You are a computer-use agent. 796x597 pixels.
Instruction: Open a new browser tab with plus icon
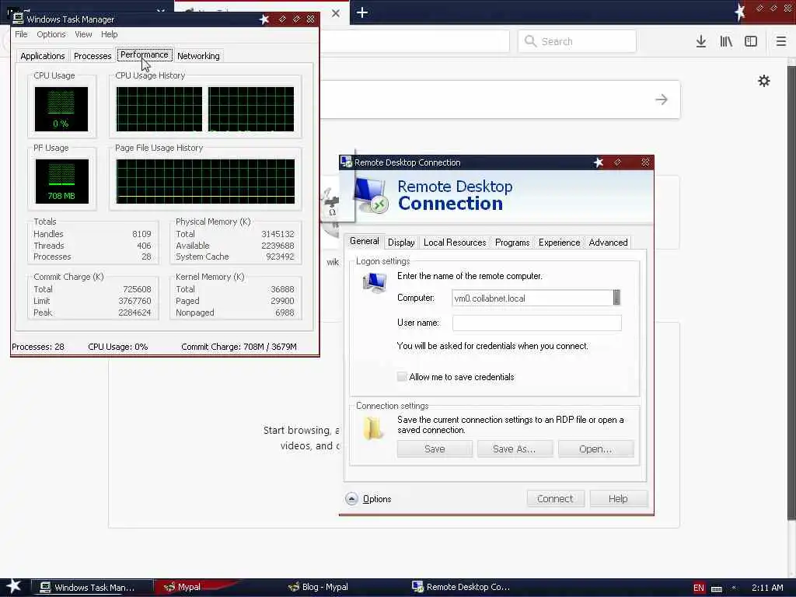point(362,12)
